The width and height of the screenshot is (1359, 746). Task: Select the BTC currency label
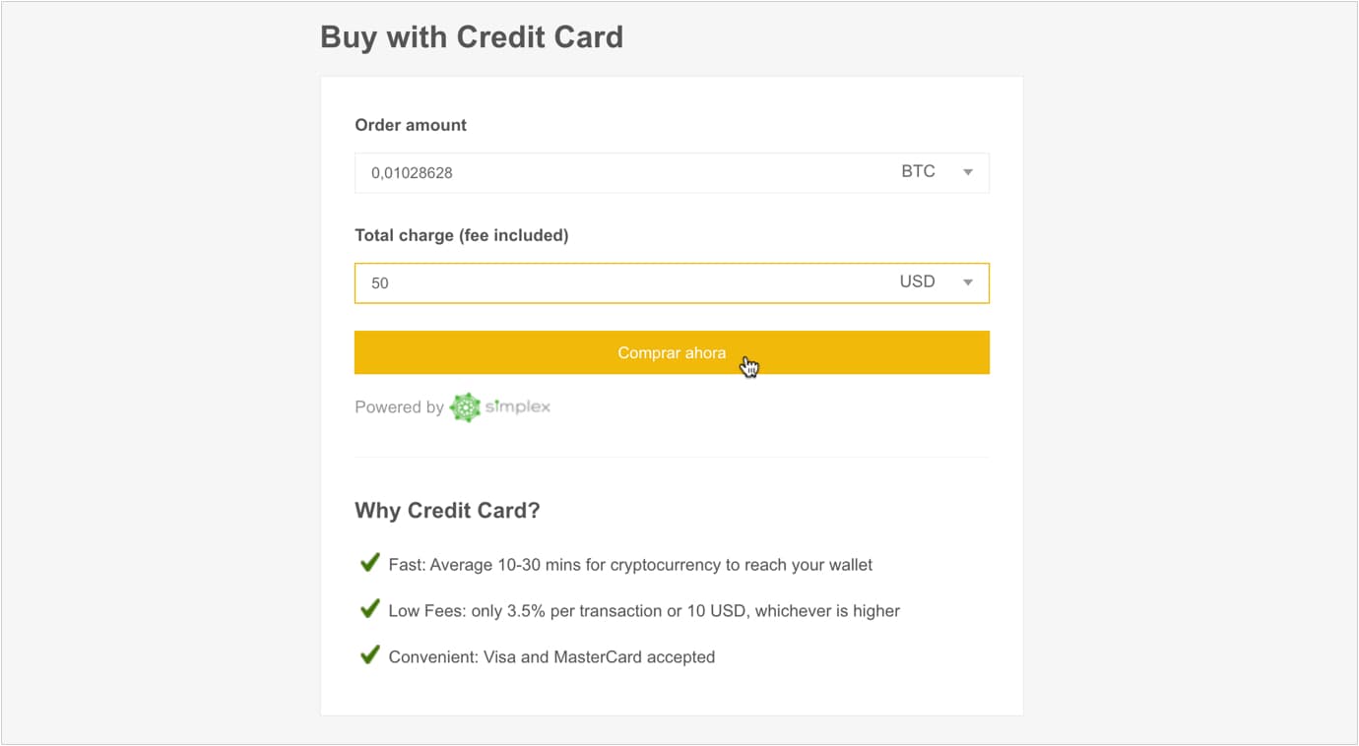point(918,171)
